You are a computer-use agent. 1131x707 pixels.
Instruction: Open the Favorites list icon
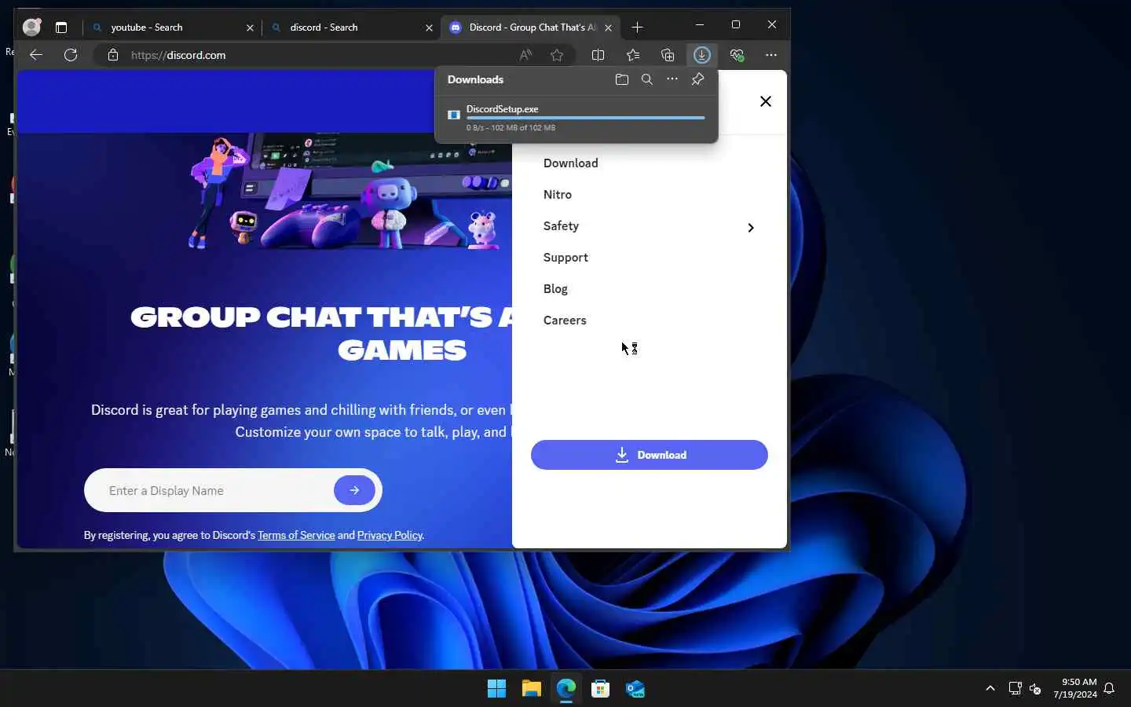click(633, 55)
